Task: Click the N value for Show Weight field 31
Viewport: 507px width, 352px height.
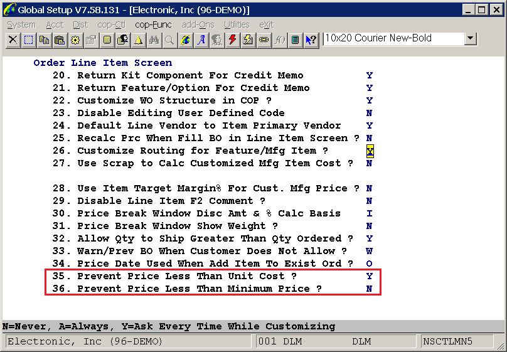Action: (x=369, y=227)
